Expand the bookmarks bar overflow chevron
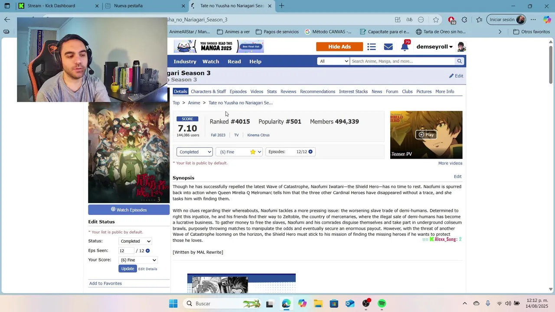Viewport: 555px width, 312px height. tap(500, 32)
